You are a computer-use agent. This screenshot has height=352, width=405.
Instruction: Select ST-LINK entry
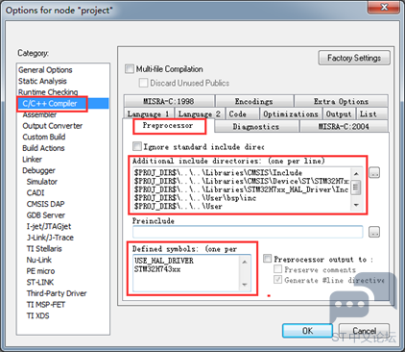pos(40,283)
